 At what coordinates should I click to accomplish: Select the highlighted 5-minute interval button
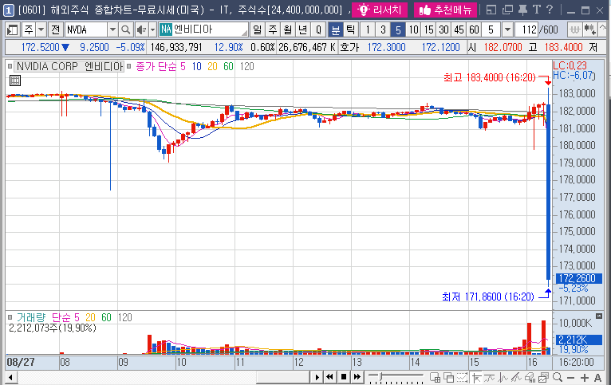click(x=398, y=29)
